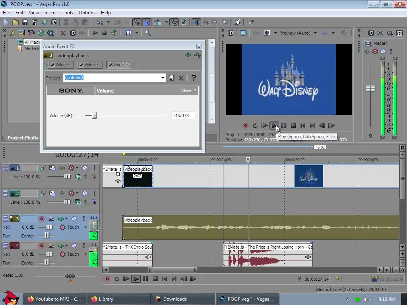Save the Audio Event FX preset
The image size is (407, 305).
click(x=172, y=78)
